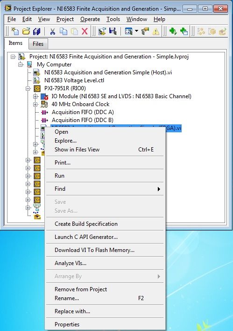Select Acquisition FIFO (DDC A) item

click(83, 112)
